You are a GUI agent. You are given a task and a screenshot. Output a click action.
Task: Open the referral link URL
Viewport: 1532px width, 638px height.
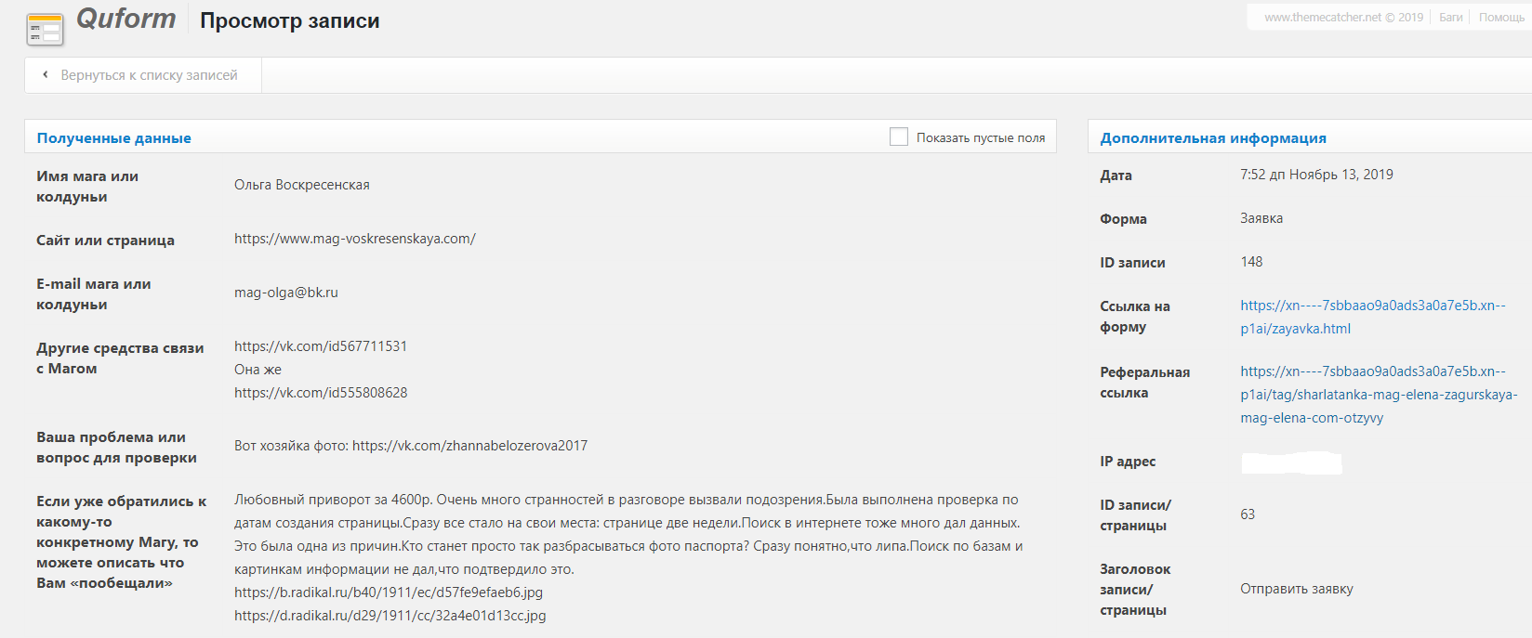1378,395
